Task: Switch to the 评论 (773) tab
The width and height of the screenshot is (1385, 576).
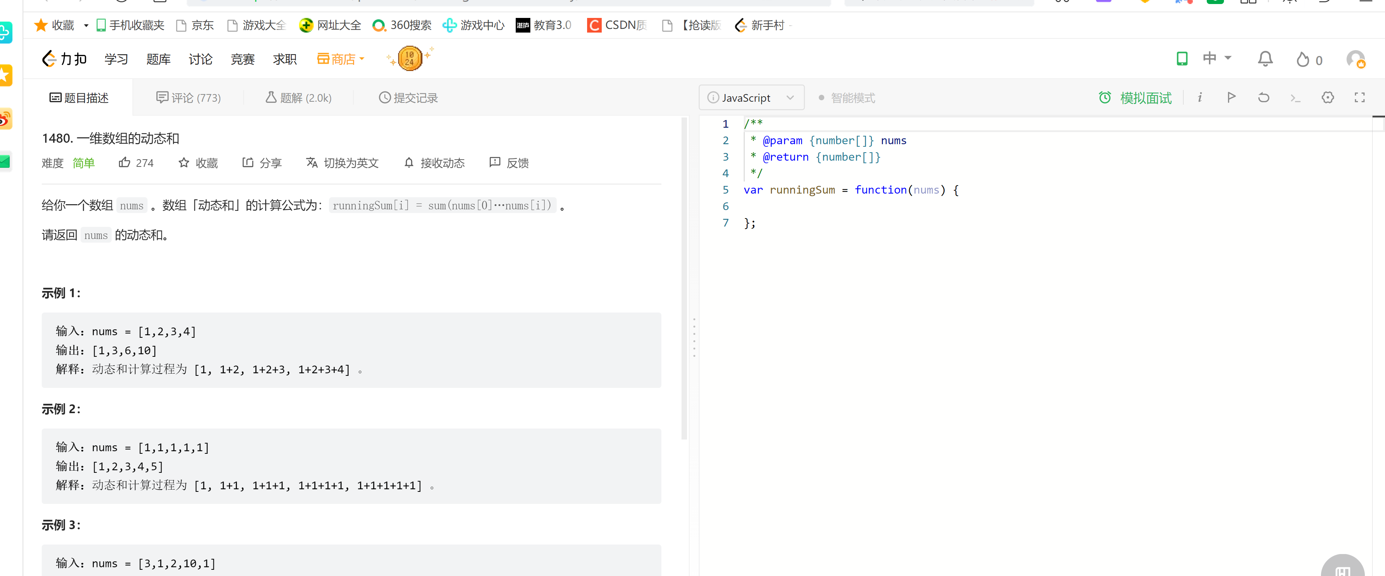Action: click(189, 98)
